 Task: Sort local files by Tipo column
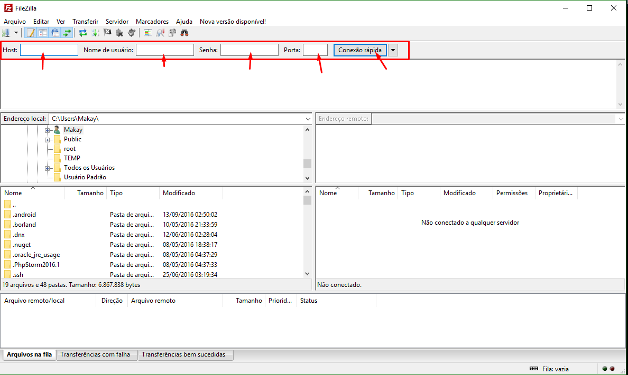133,193
